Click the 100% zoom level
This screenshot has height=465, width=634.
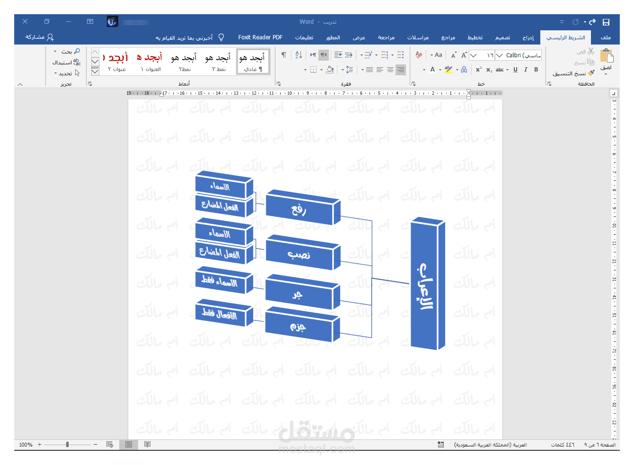(26, 445)
